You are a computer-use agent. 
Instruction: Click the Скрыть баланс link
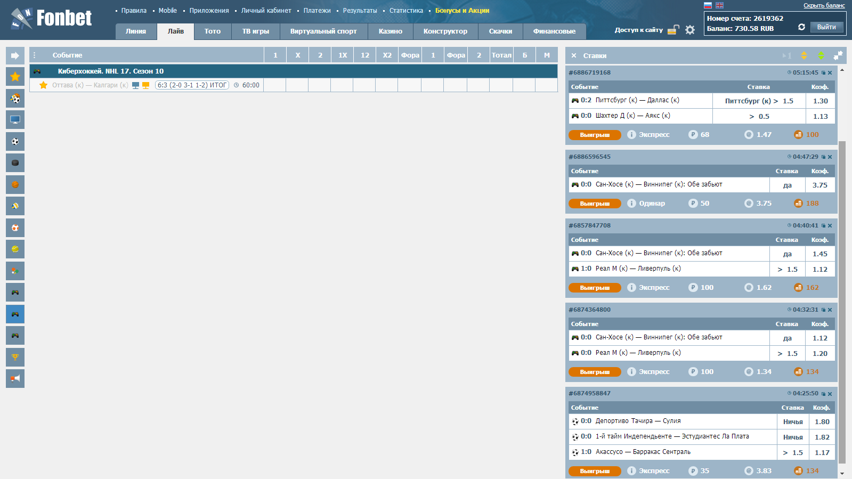point(824,5)
